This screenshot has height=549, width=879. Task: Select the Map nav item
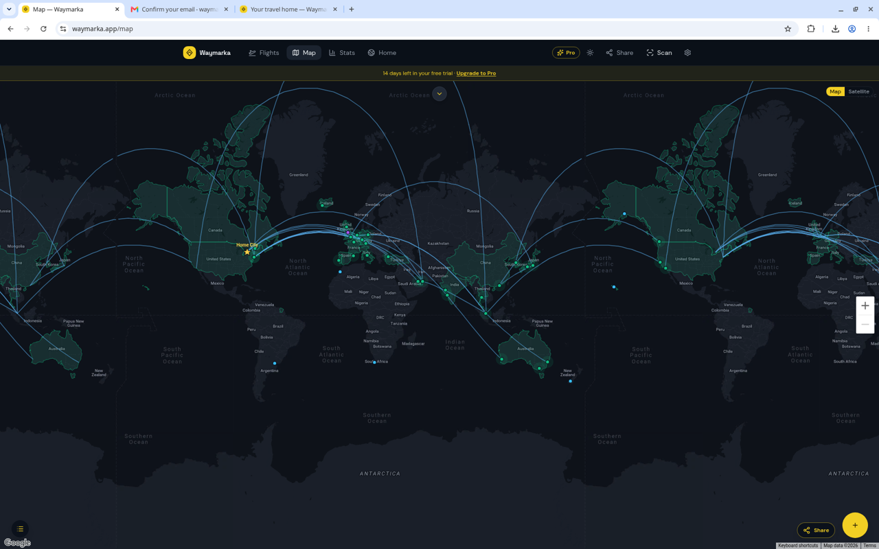tap(304, 53)
